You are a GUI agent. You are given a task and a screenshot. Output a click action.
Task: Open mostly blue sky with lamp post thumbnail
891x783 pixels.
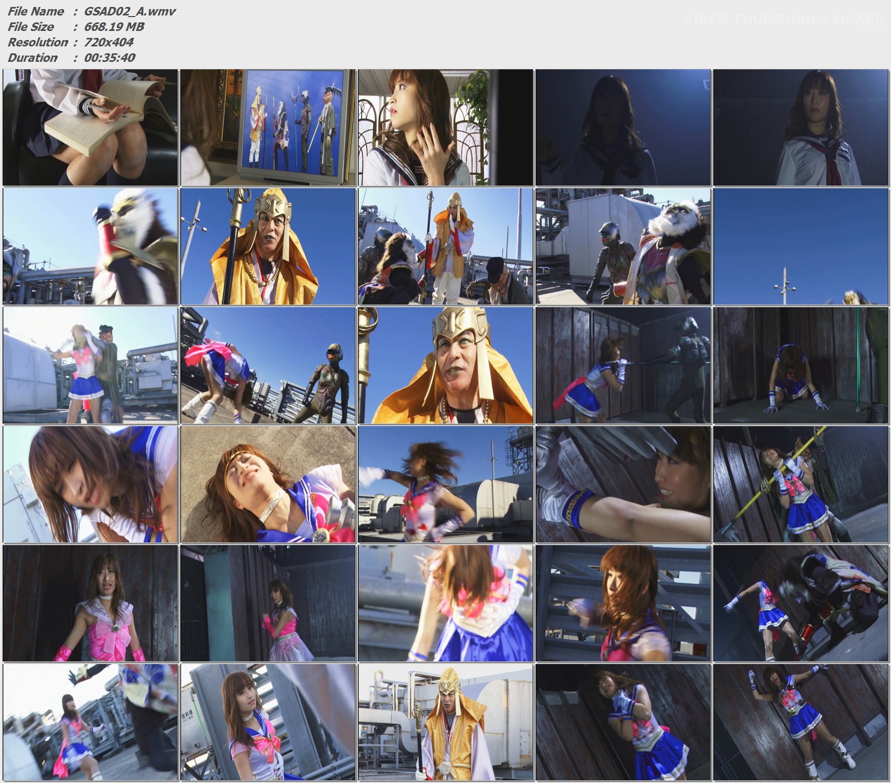tap(801, 246)
